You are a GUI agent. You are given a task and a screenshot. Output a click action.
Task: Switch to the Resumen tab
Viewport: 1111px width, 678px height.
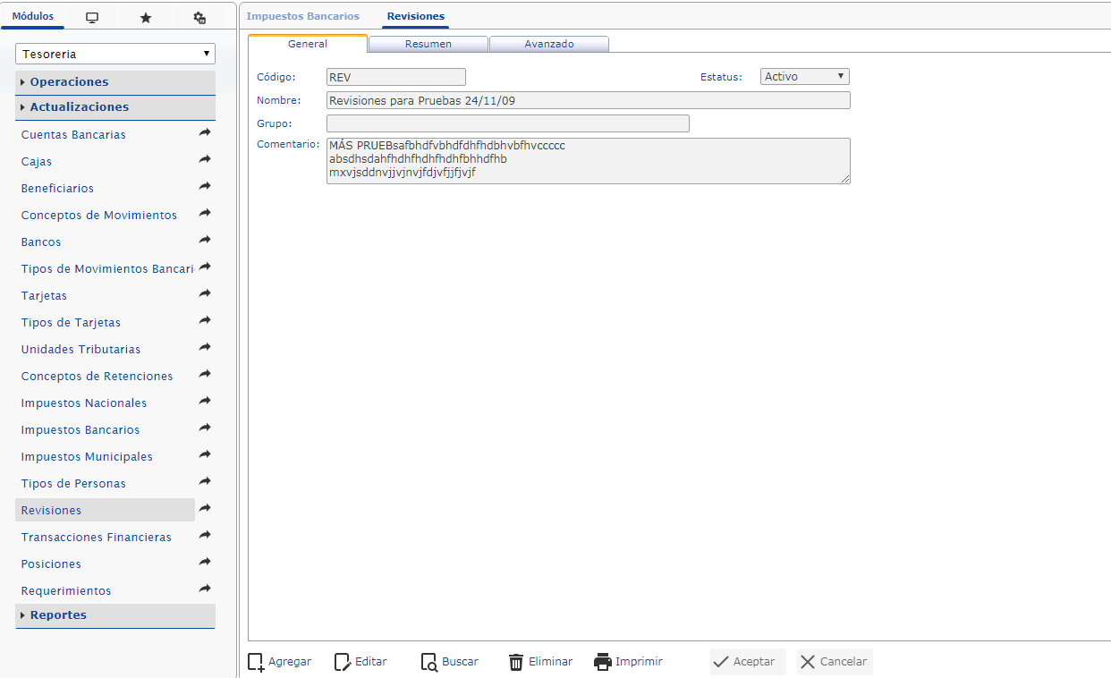click(x=428, y=44)
